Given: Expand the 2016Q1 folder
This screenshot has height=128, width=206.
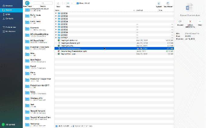Looking at the screenshot, I should [56, 24].
